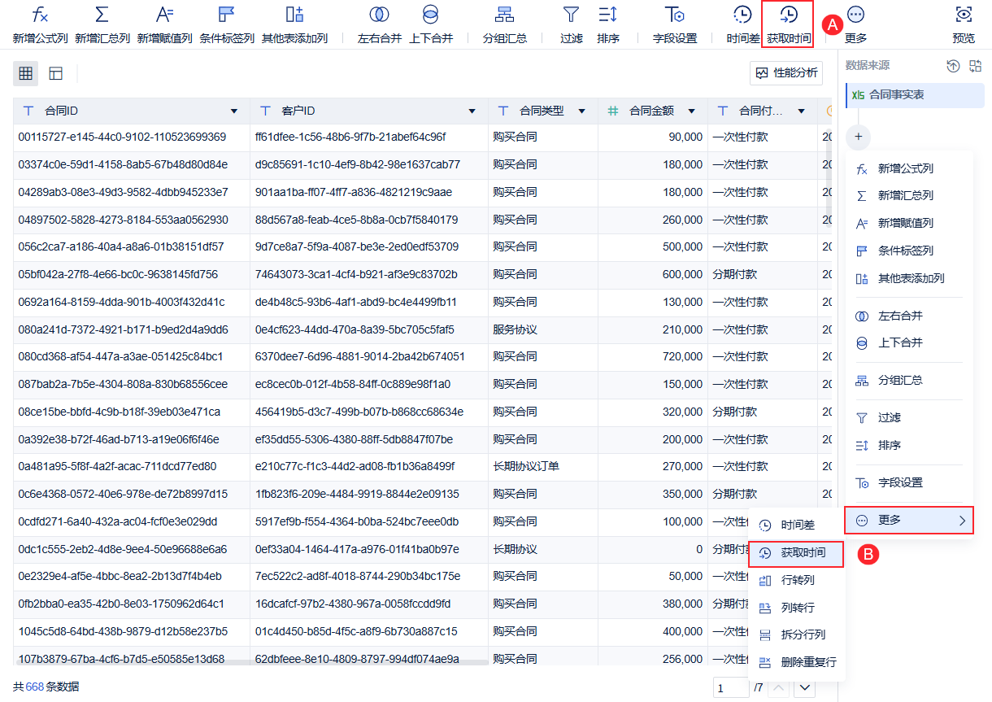Image resolution: width=992 pixels, height=702 pixels.
Task: Select 获取时间 in the submenu
Action: pyautogui.click(x=796, y=553)
